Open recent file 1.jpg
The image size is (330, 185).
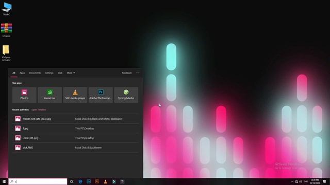click(x=76, y=128)
